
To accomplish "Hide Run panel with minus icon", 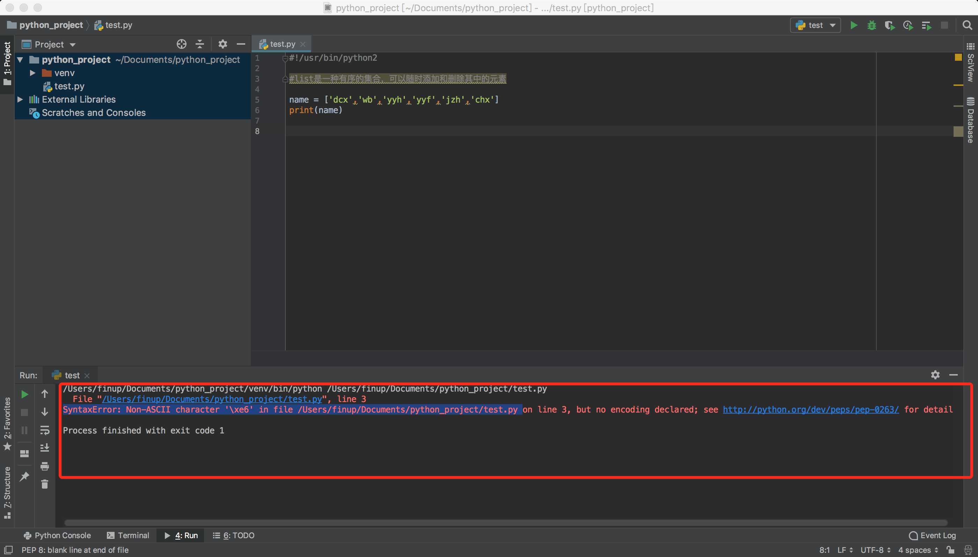I will tap(954, 374).
